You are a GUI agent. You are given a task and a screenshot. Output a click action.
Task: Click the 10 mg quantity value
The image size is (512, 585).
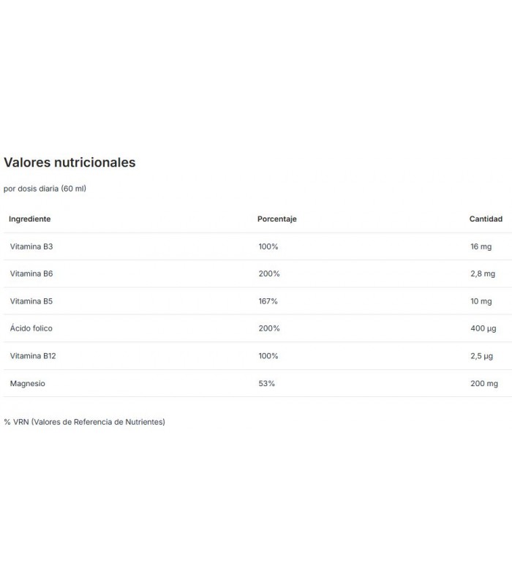[481, 301]
